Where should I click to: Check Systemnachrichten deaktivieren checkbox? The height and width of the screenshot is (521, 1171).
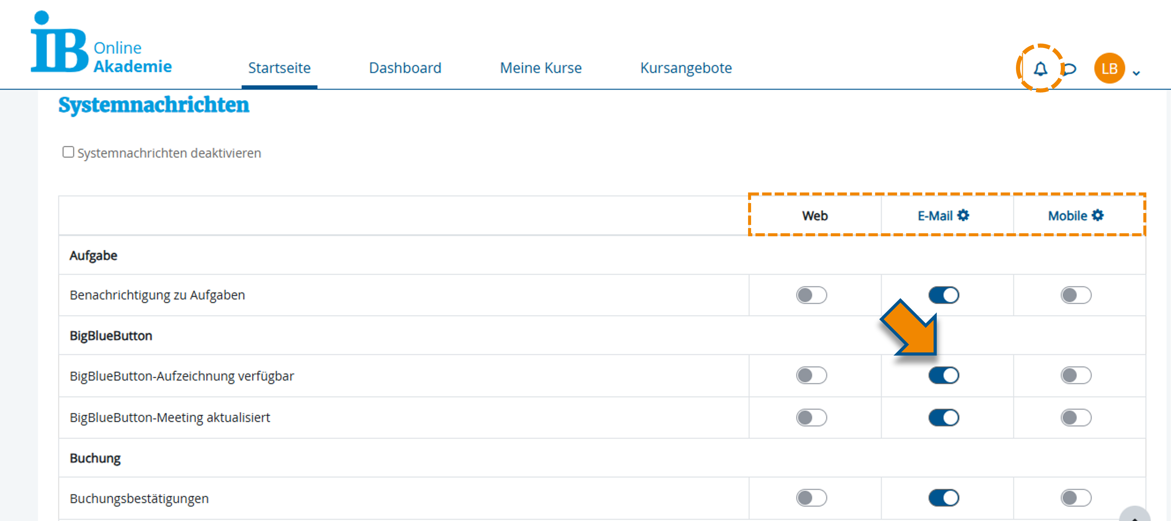[x=68, y=152]
